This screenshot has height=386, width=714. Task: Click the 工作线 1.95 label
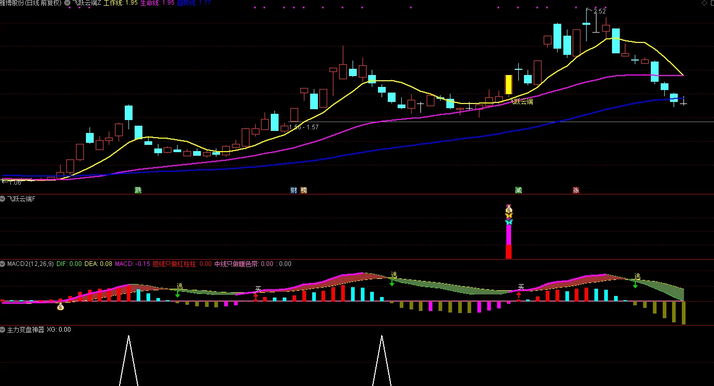coord(120,3)
